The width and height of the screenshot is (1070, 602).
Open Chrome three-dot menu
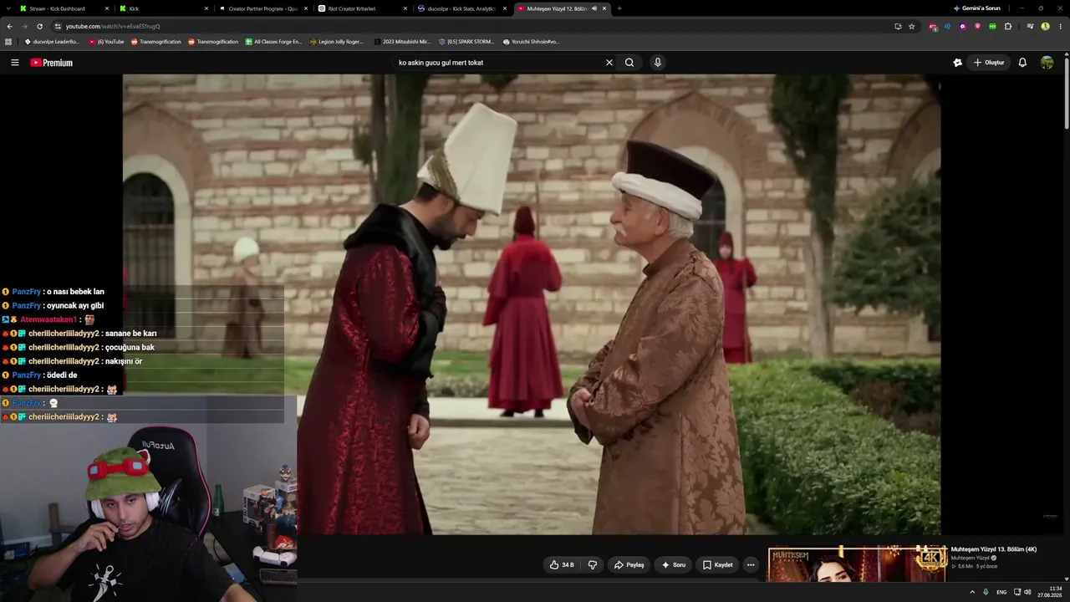pyautogui.click(x=1060, y=26)
